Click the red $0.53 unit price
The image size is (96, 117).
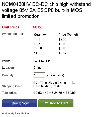38,27
